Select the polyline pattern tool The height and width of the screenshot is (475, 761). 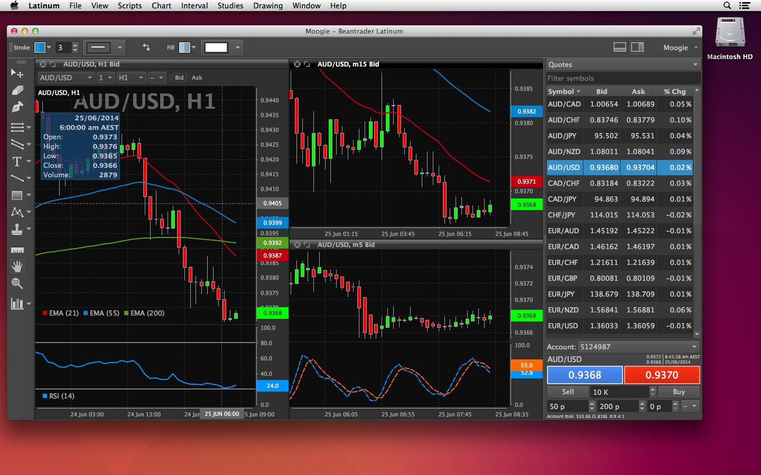click(17, 212)
